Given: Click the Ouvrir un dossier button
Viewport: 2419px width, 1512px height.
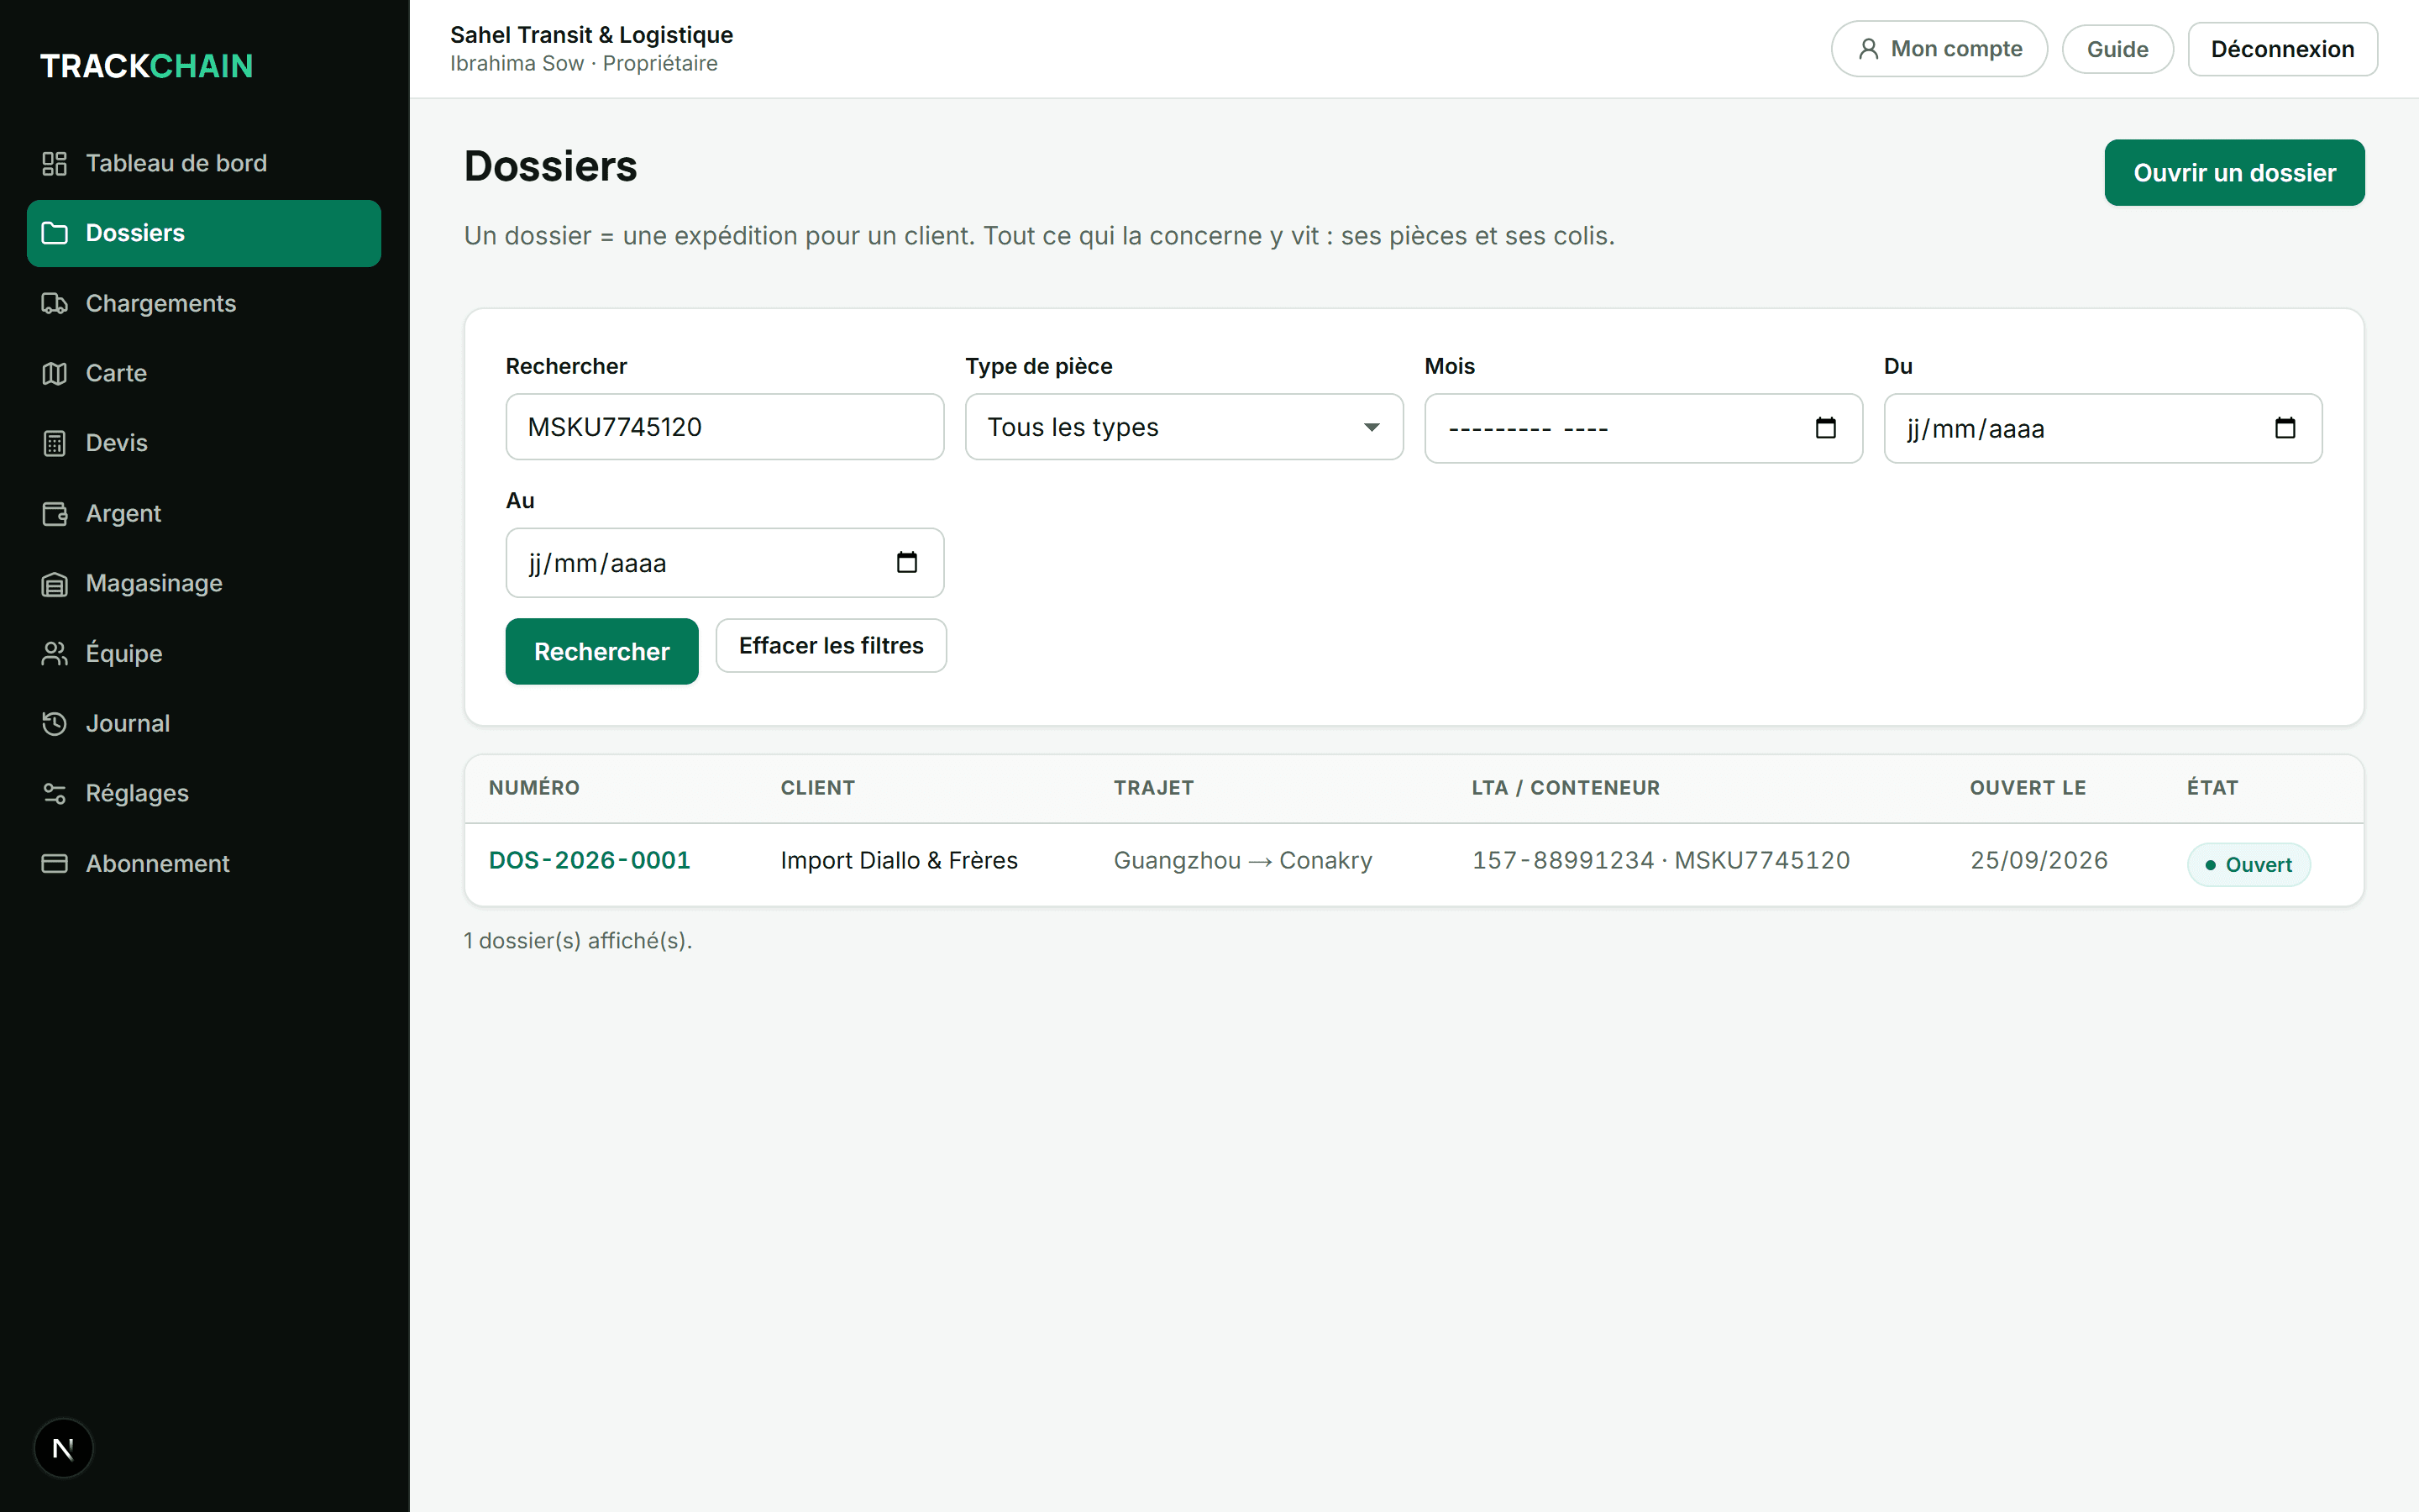Looking at the screenshot, I should 2234,173.
